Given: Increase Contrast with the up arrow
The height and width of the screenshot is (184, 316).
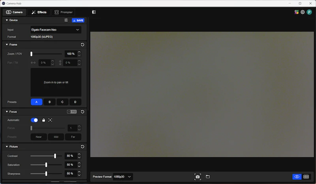Looking at the screenshot, I should pos(79,154).
